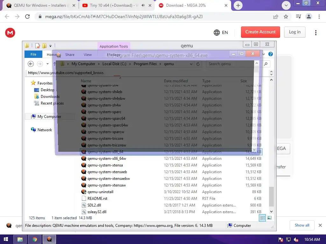Open Explorer help question mark icon
Viewport: 326px width, 244px height.
click(x=271, y=54)
